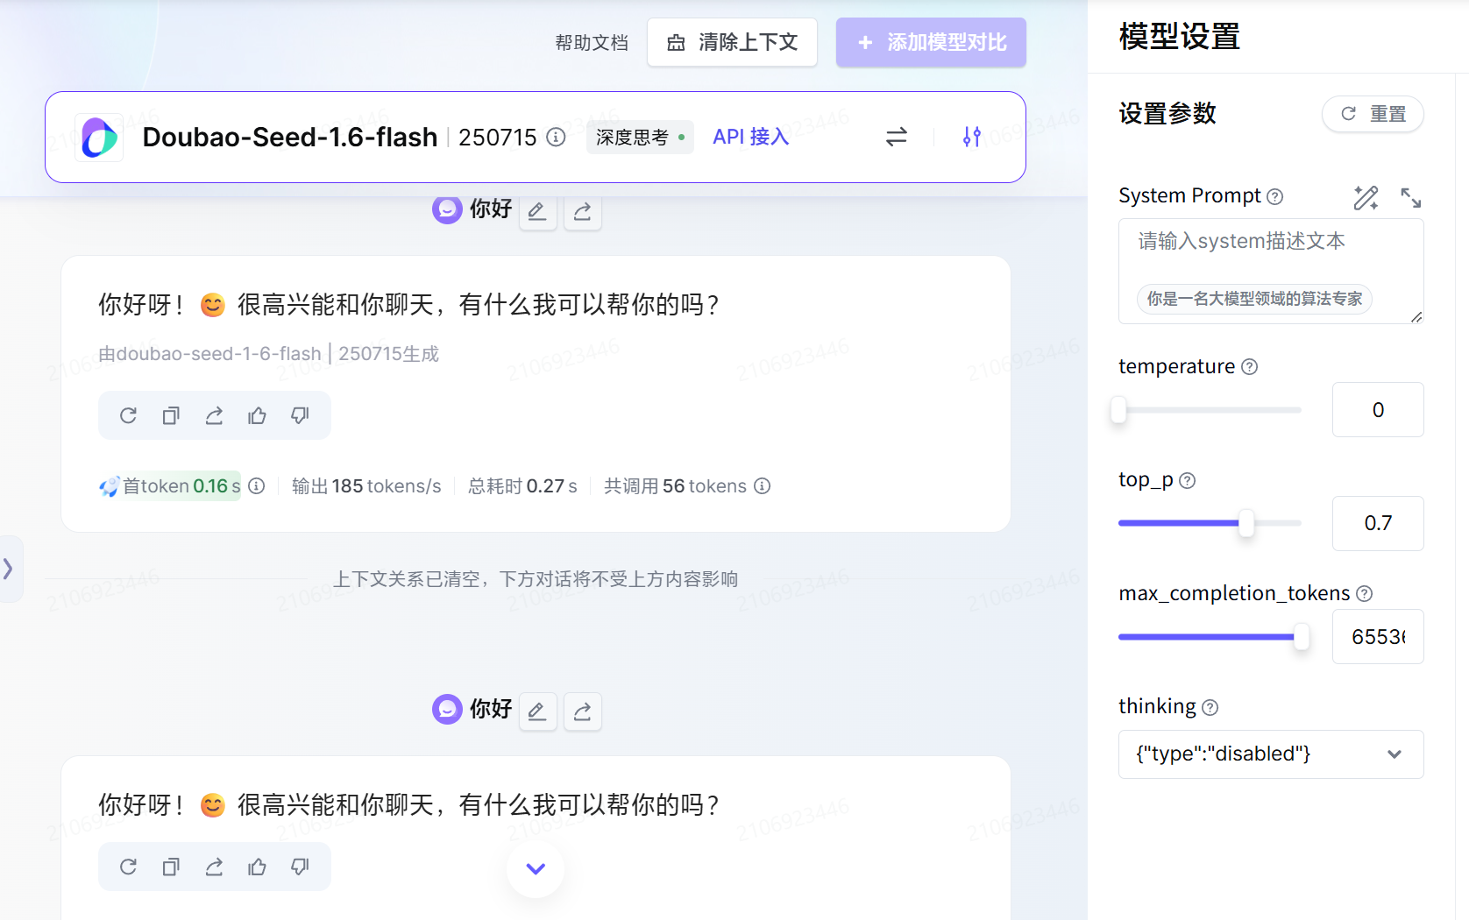Copy the first response with copy icon
Screen dimensions: 1469x920
tap(171, 415)
